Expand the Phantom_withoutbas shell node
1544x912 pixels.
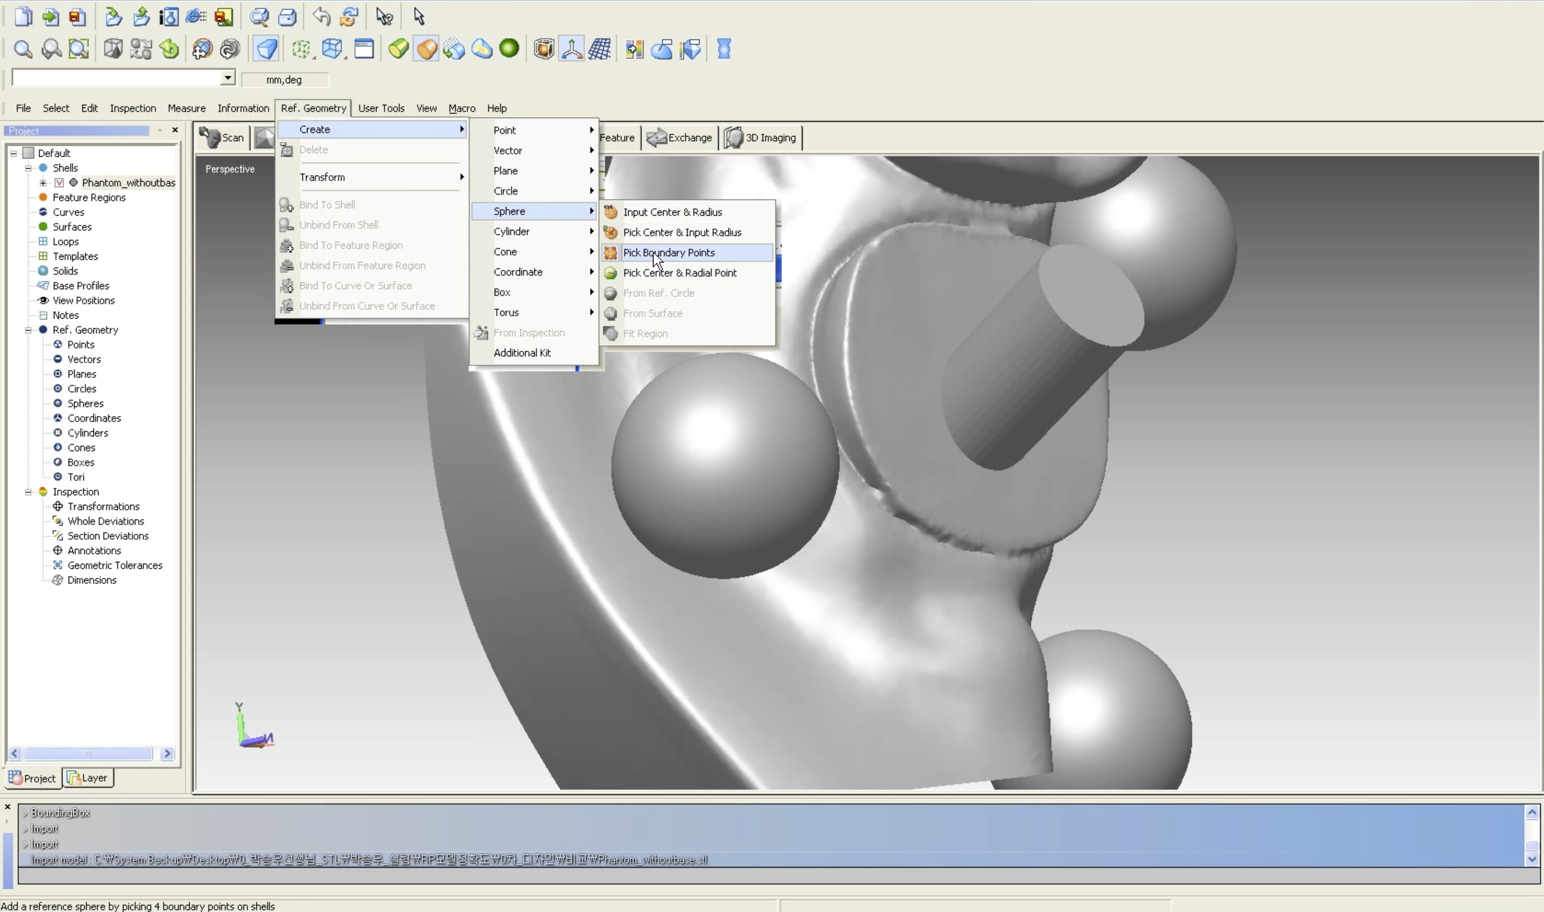pos(43,182)
